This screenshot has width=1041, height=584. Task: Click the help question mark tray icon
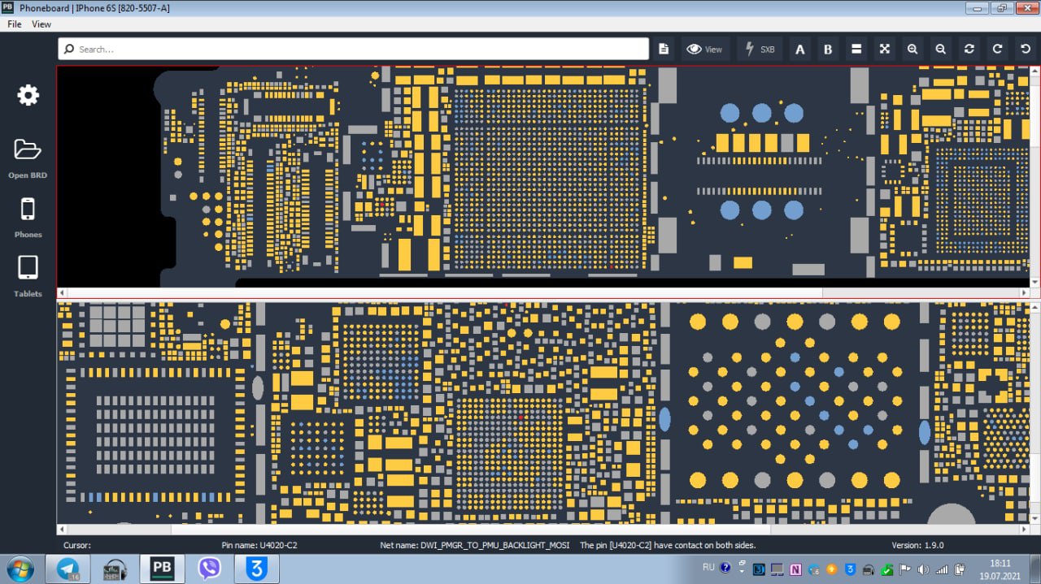725,568
